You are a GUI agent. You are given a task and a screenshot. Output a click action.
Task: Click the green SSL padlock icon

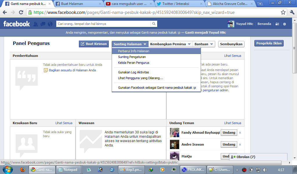coord(30,12)
